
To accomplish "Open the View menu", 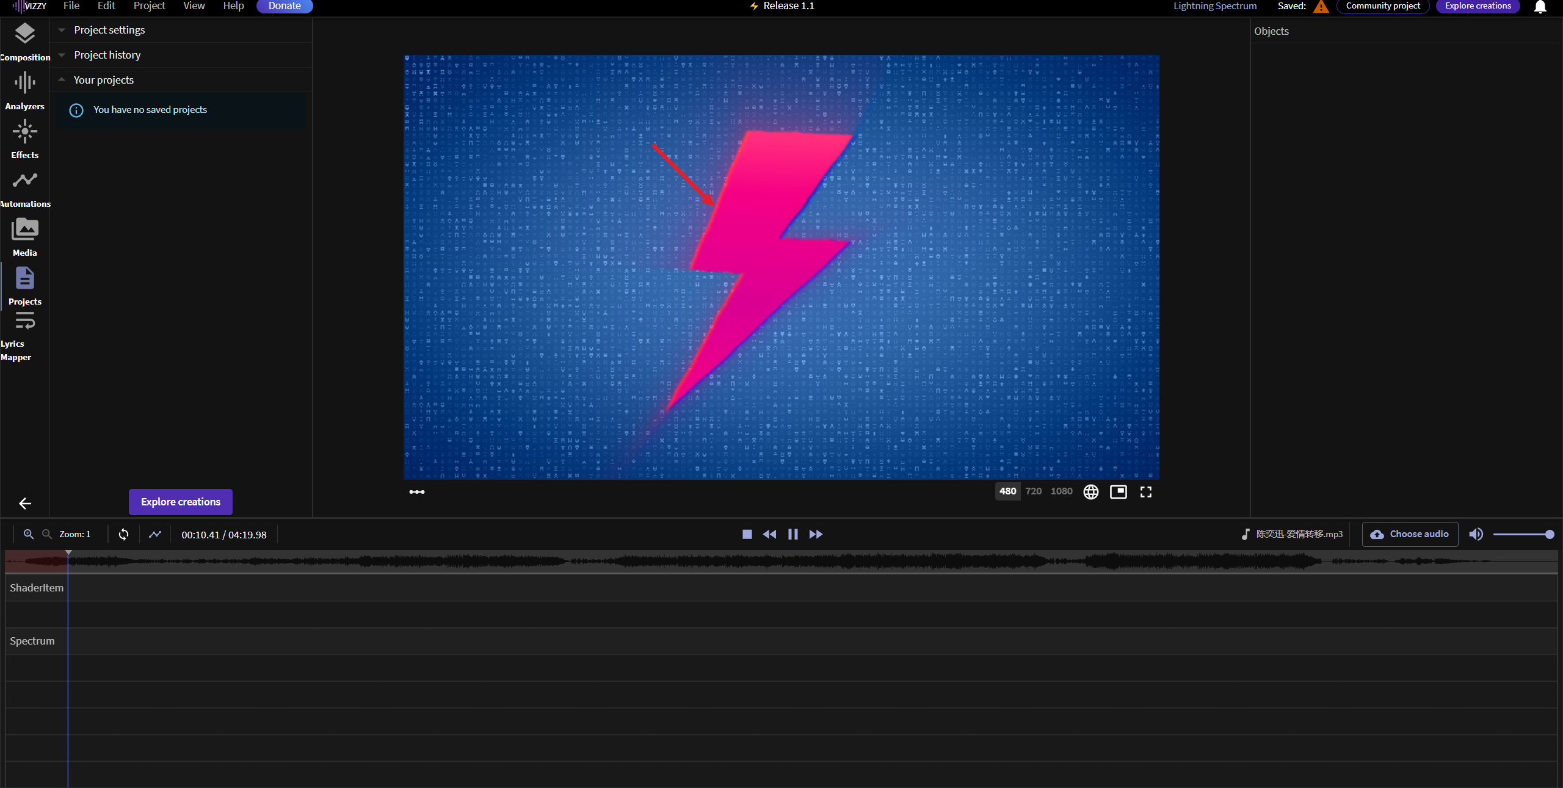I will 194,6.
